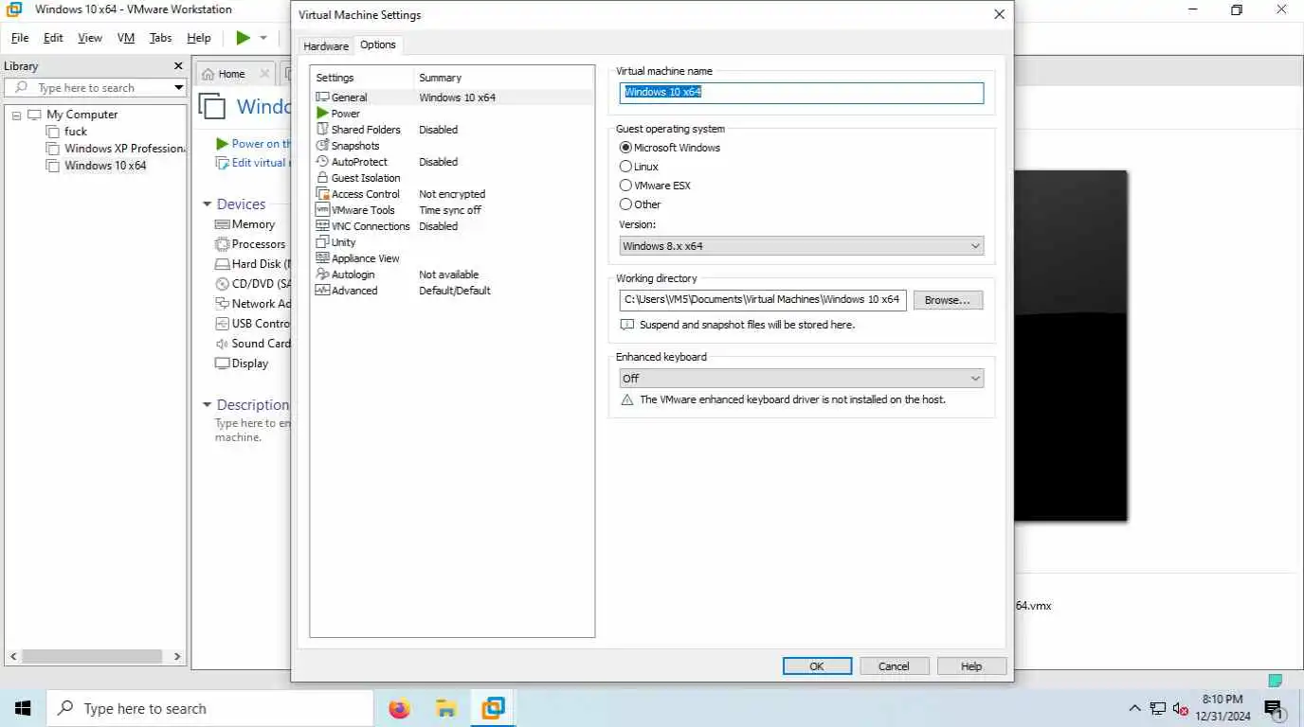The height and width of the screenshot is (727, 1304).
Task: Open the Version dropdown showing Windows 8.x x64
Action: click(802, 246)
